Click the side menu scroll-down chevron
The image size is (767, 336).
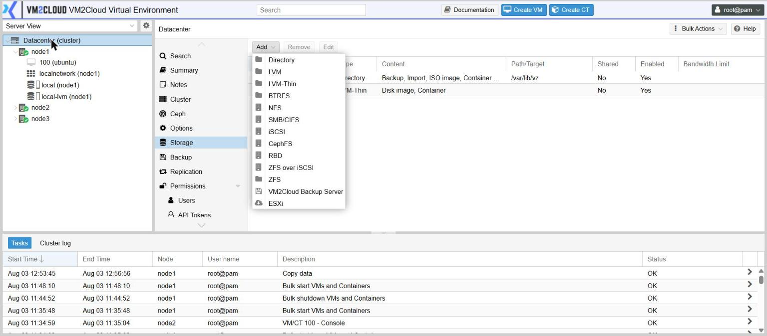(x=201, y=225)
